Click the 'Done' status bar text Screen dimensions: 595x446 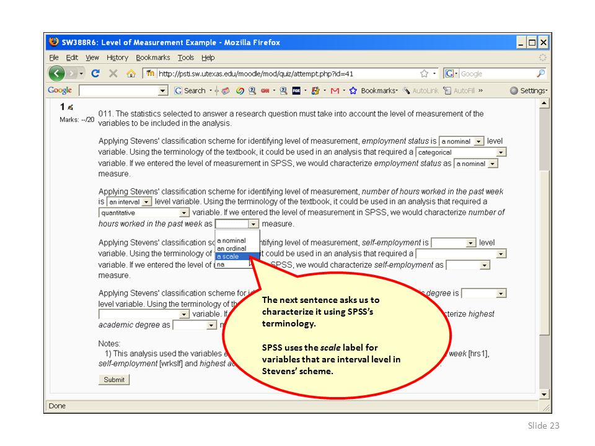[x=57, y=406]
